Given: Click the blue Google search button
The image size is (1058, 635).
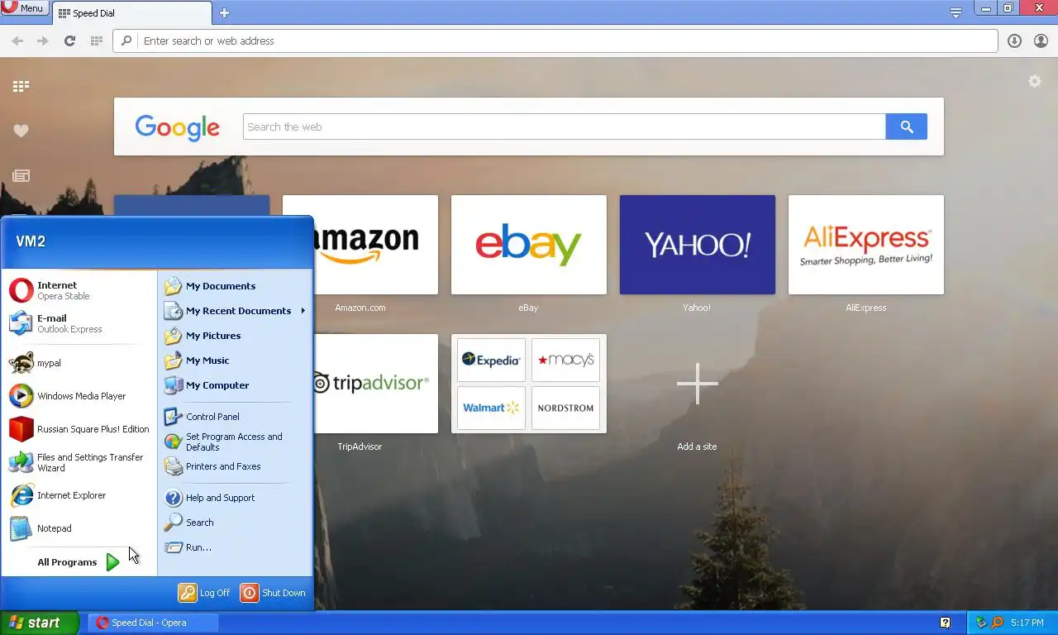Looking at the screenshot, I should coord(907,127).
